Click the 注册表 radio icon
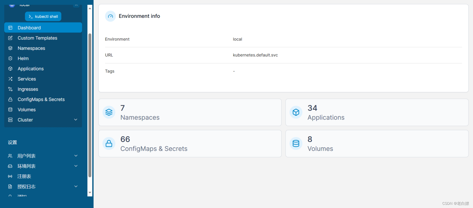 coord(10,176)
